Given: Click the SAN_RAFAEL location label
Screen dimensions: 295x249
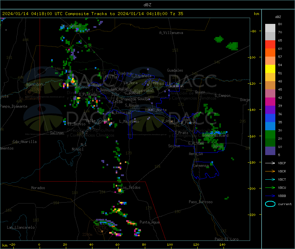Looking at the screenshot, I should 120,89.
